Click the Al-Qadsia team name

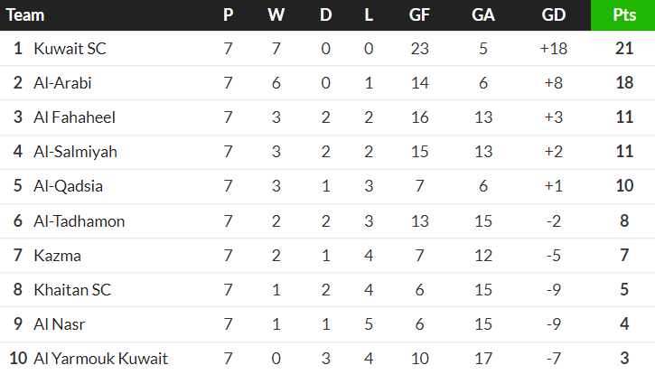[68, 186]
